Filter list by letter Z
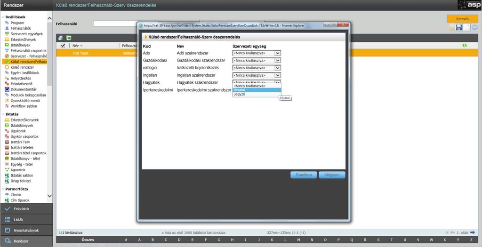The height and width of the screenshot is (247, 482). point(471,239)
